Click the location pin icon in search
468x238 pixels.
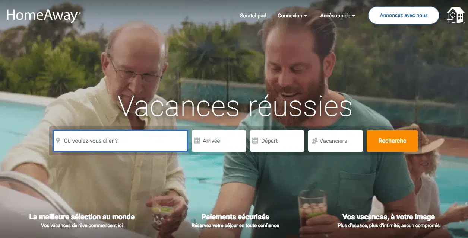58,141
